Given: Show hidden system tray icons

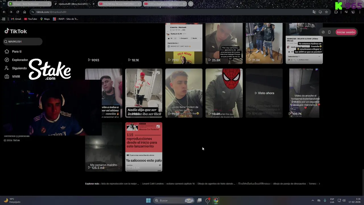Looking at the screenshot, I should (313, 200).
